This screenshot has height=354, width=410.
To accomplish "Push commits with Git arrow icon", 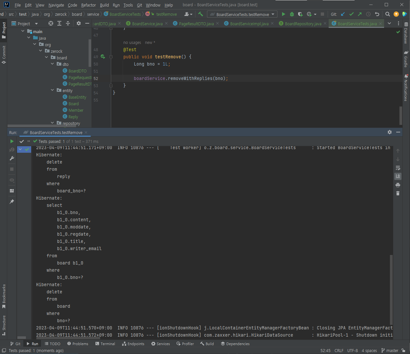I will (x=360, y=14).
